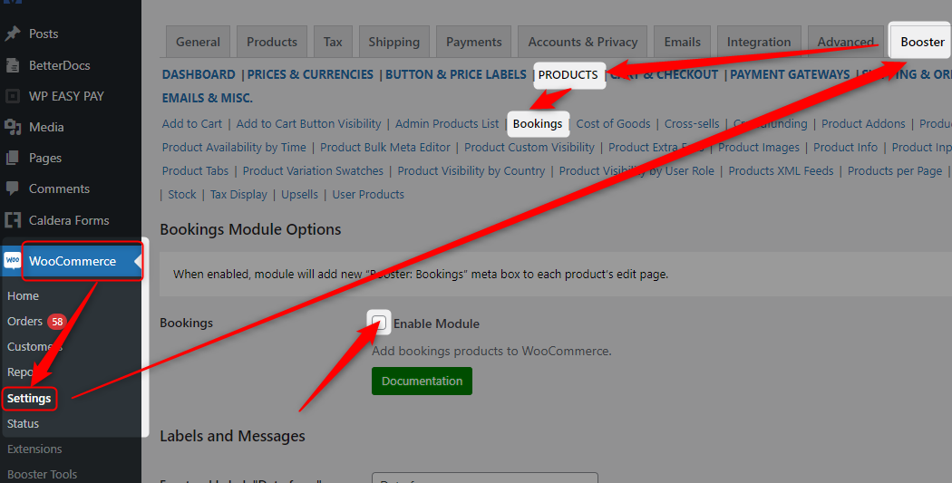This screenshot has height=483, width=952.
Task: Click the BetterDocs sidebar icon
Action: coord(12,65)
